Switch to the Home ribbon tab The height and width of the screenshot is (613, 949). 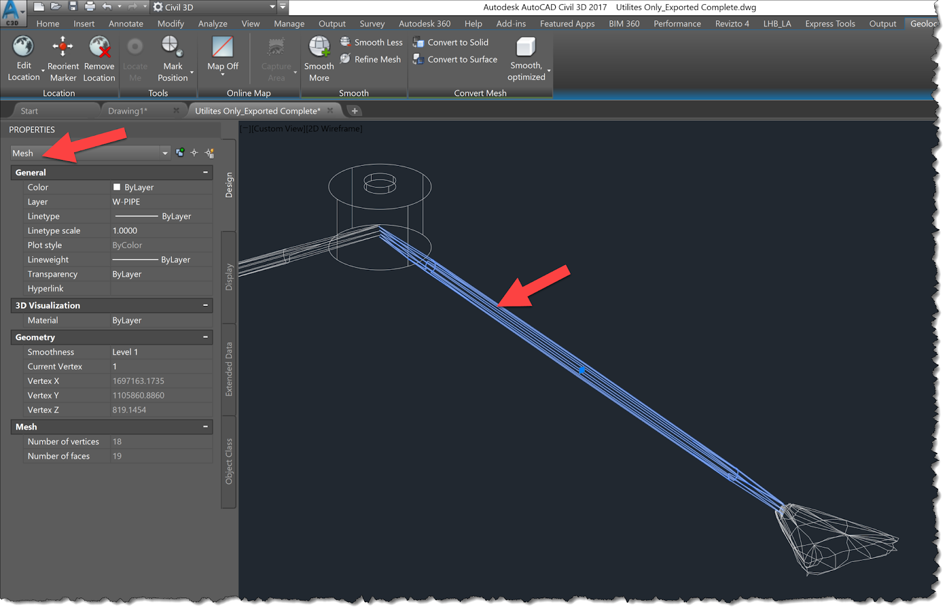tap(48, 24)
